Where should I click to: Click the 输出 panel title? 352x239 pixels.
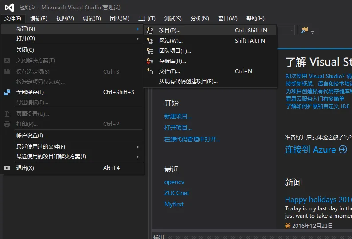coord(159,237)
